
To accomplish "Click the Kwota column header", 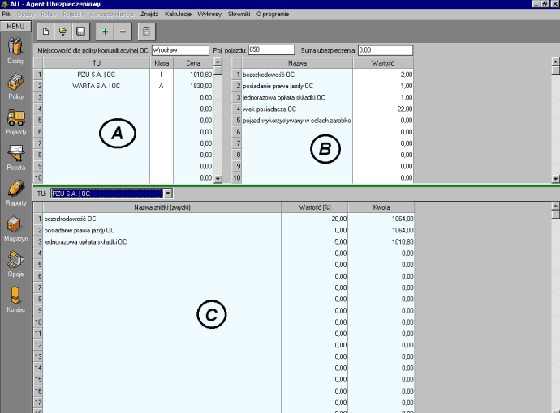I will [x=381, y=207].
